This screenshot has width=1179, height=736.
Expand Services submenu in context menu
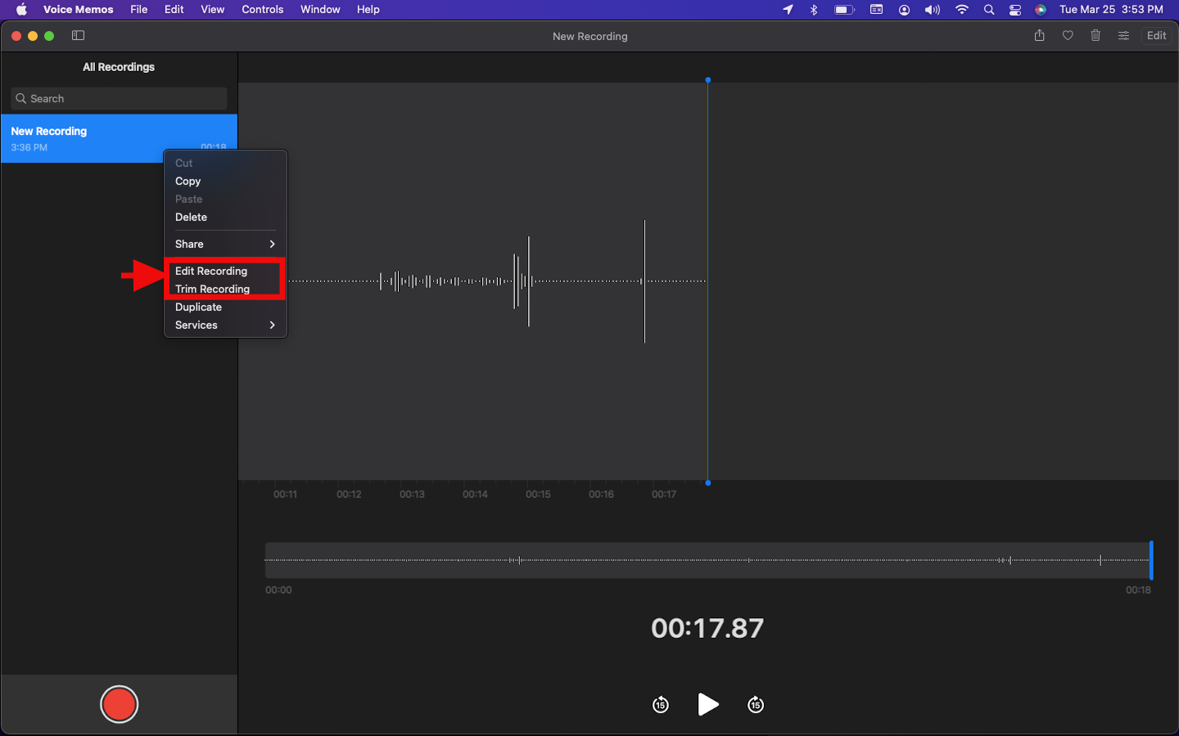[x=225, y=325]
